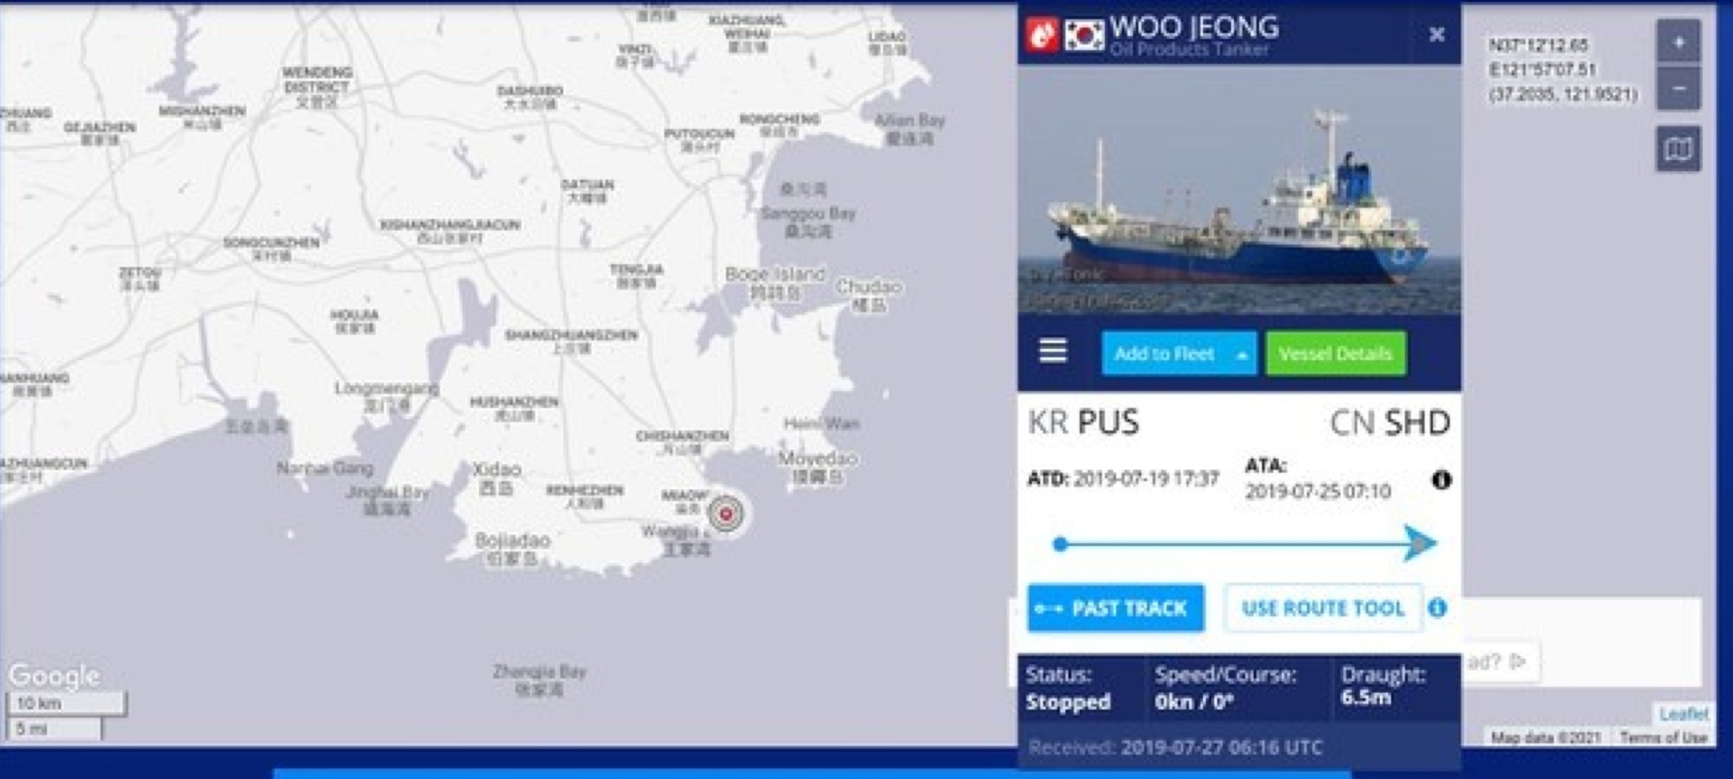The image size is (1733, 779).
Task: Expand the Add to Fleet dropdown arrow
Action: coord(1242,355)
